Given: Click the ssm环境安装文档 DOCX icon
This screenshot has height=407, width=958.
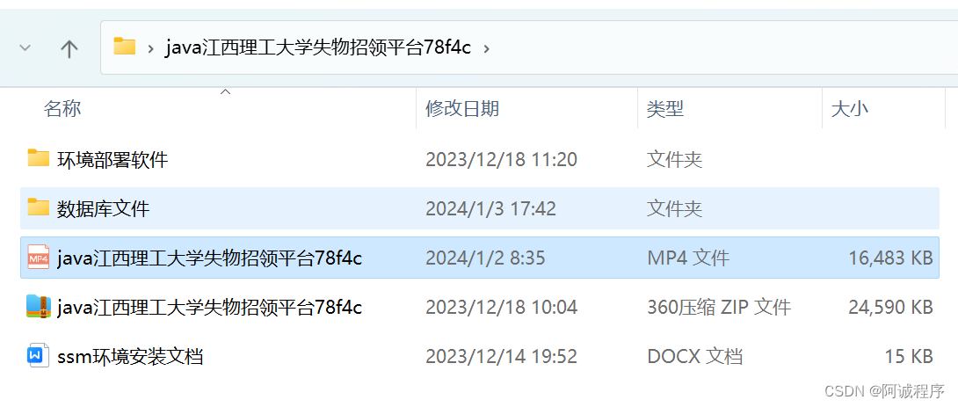Looking at the screenshot, I should click(x=38, y=355).
